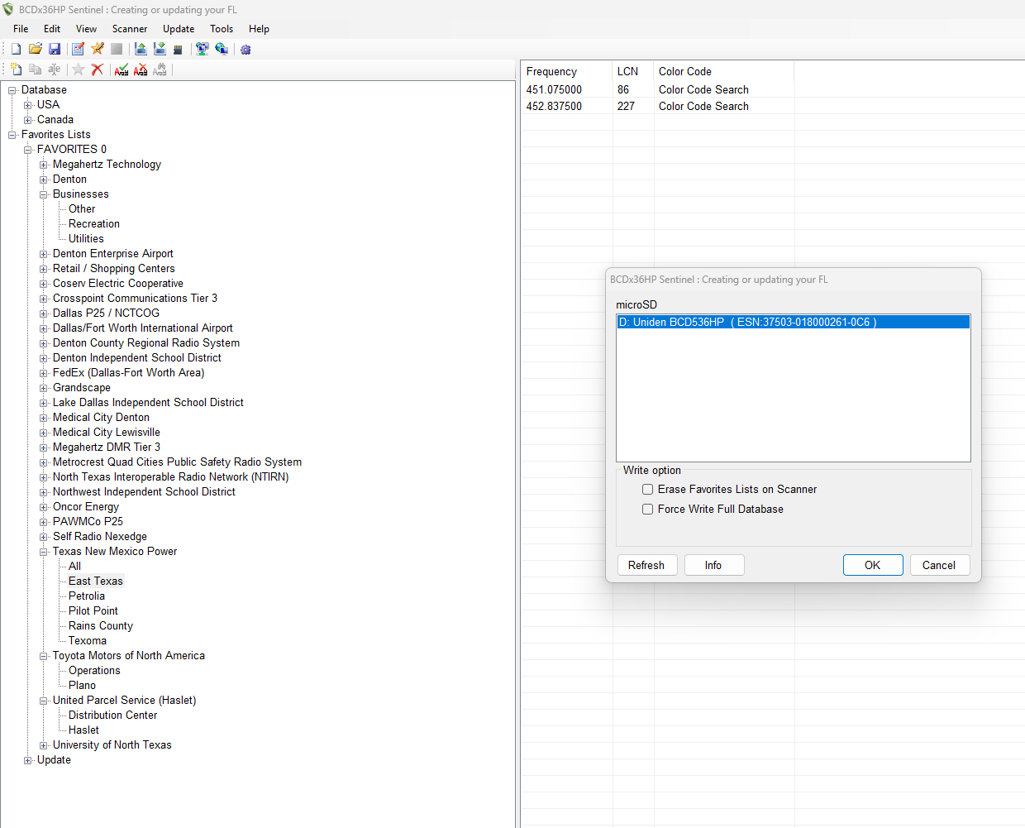Image resolution: width=1025 pixels, height=828 pixels.
Task: Click the Save floppy disk icon
Action: tap(55, 49)
